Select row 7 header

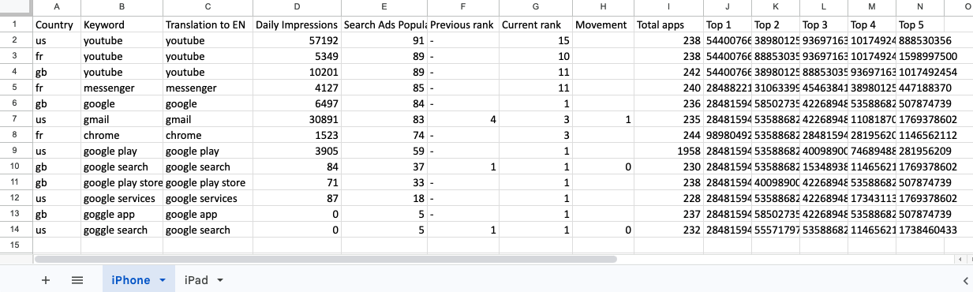tap(16, 119)
